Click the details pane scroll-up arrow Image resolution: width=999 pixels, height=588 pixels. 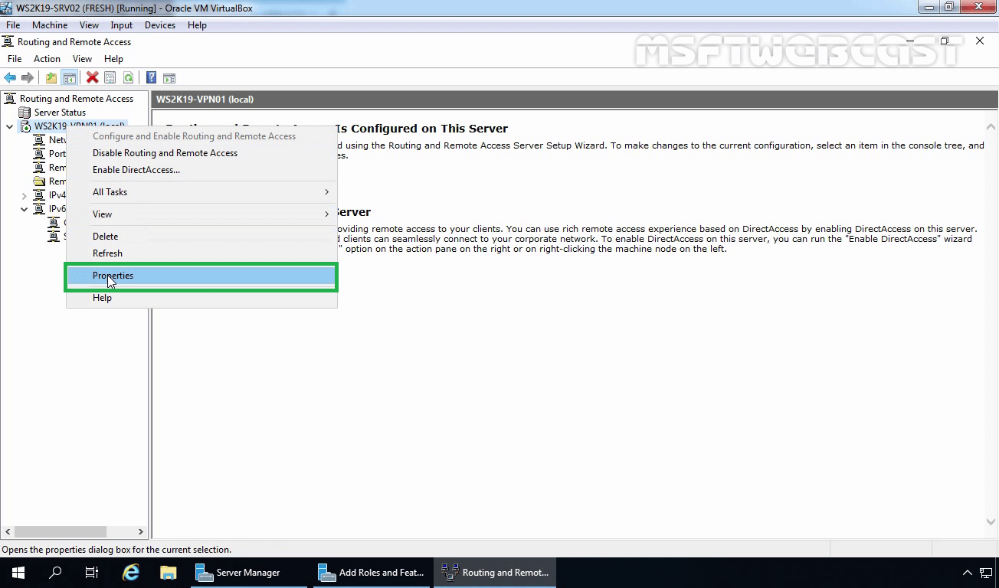pos(991,127)
